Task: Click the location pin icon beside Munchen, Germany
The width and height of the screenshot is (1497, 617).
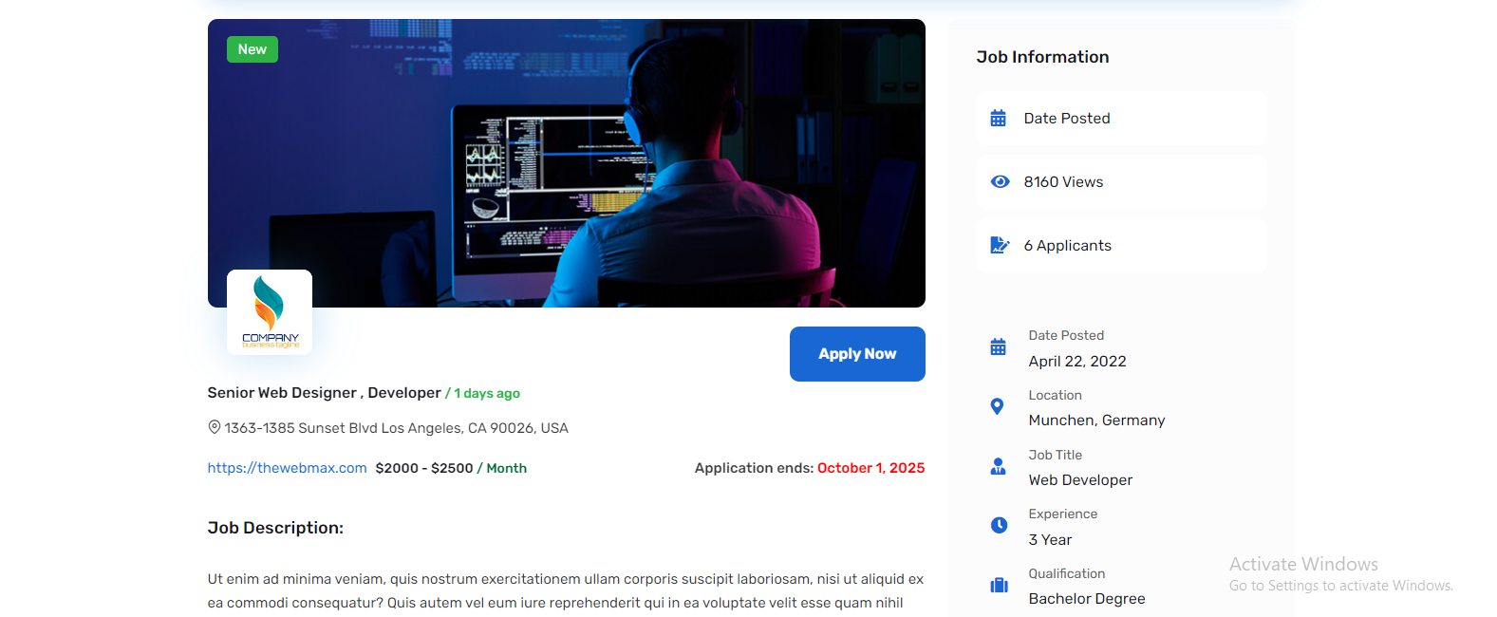Action: coord(997,406)
